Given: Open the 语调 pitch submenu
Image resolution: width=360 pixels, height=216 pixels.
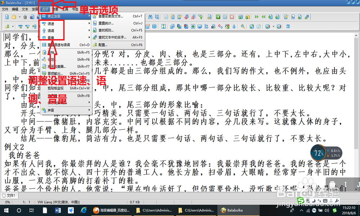Looking at the screenshot, I should [x=66, y=31].
